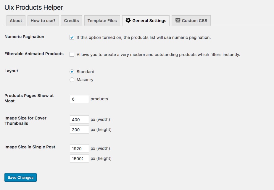Choose the Masonry layout option

pos(72,80)
